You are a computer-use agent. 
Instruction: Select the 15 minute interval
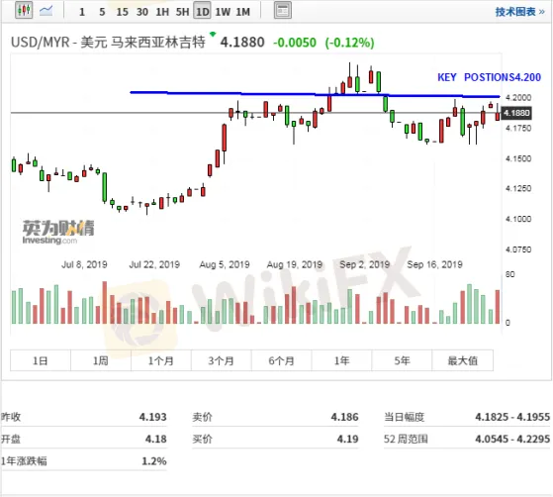(x=122, y=12)
